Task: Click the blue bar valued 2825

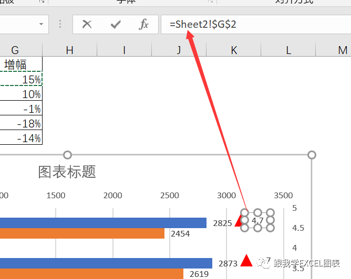Action: click(x=103, y=223)
